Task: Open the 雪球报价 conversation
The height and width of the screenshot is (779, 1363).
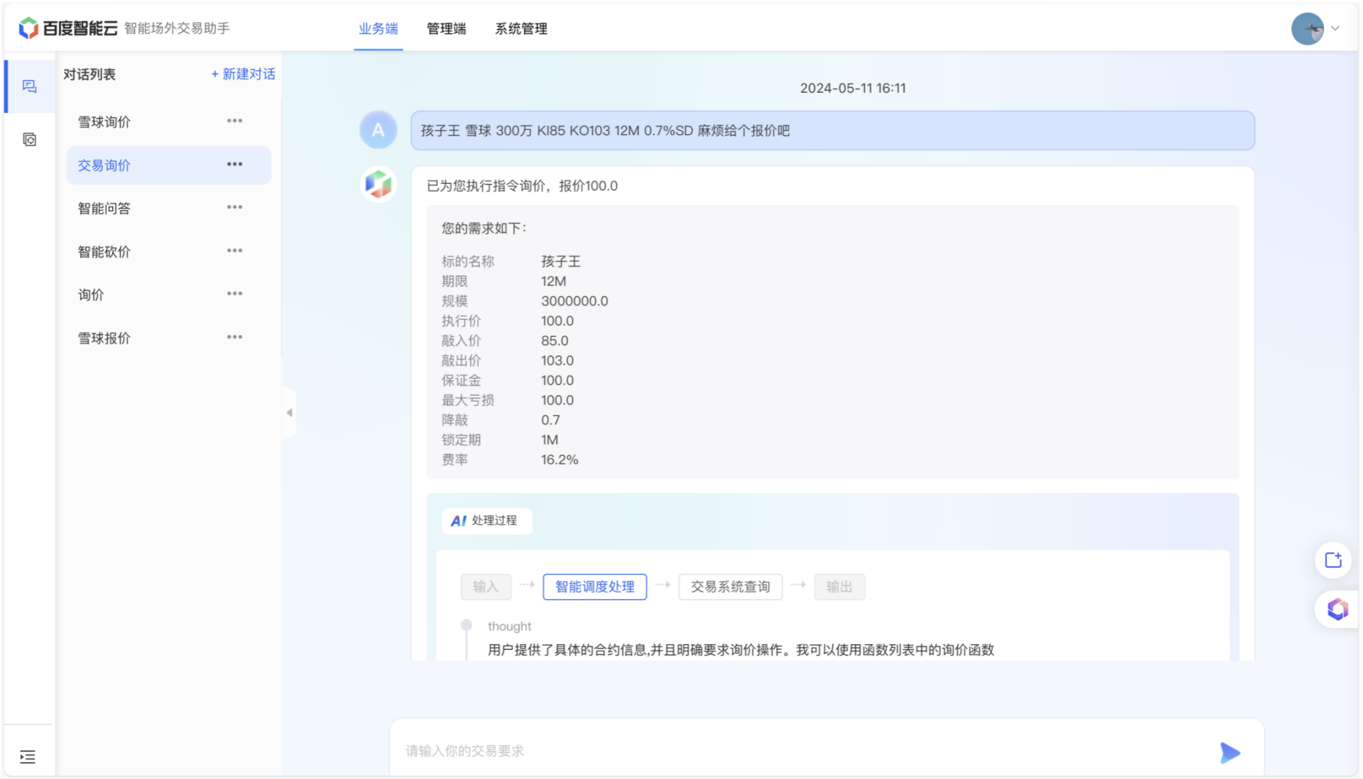Action: (104, 338)
